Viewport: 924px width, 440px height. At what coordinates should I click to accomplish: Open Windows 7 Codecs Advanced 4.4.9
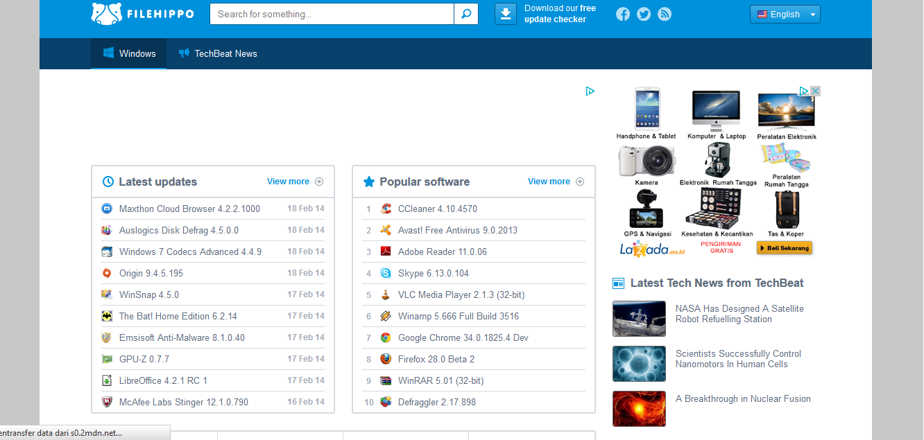190,252
